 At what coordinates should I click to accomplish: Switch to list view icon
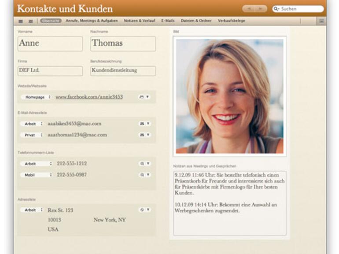31,21
